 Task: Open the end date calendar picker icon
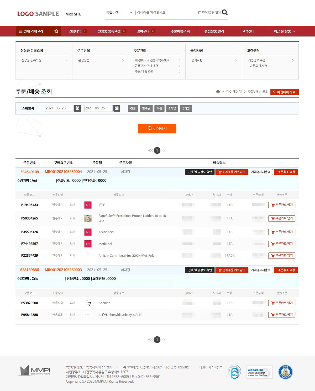(x=117, y=108)
